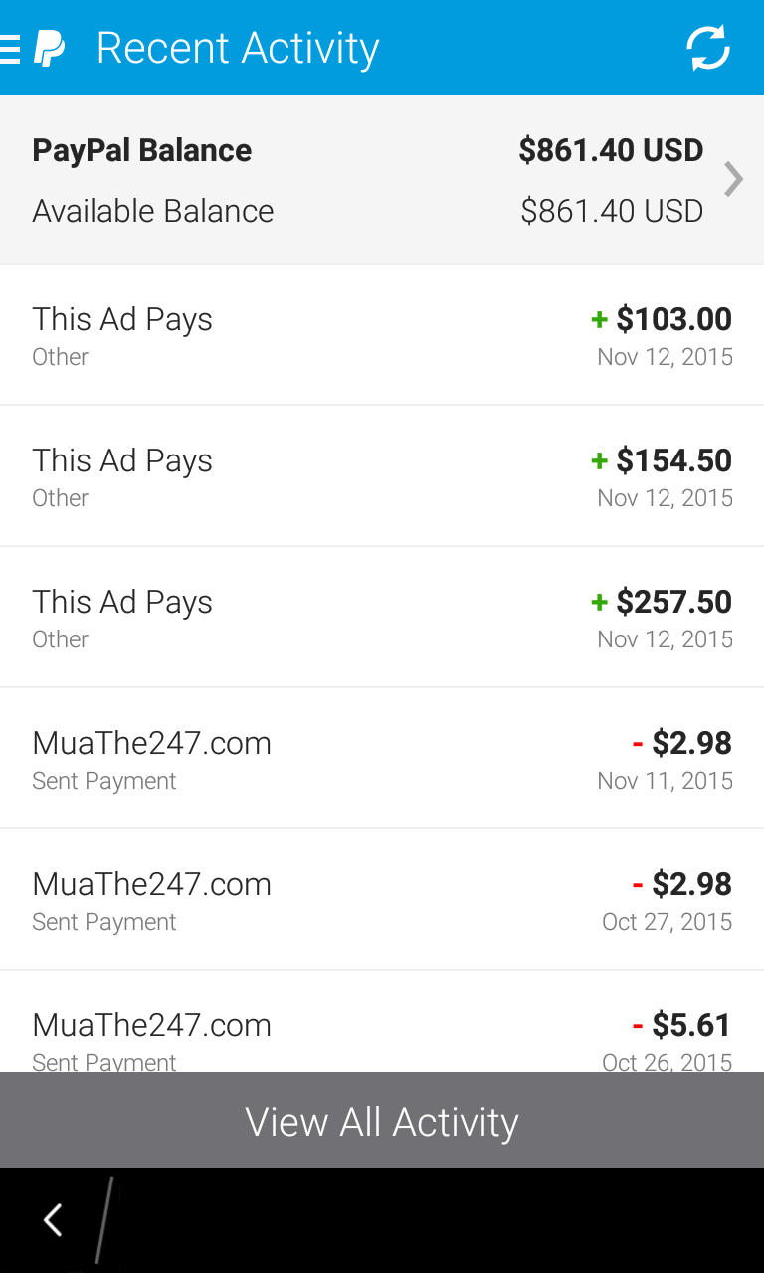The image size is (764, 1273).
Task: Tap the PayPal logo in header
Action: pos(50,48)
